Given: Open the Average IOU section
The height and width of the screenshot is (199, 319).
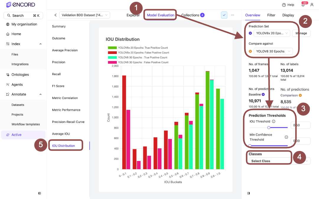Looking at the screenshot, I should [x=61, y=134].
